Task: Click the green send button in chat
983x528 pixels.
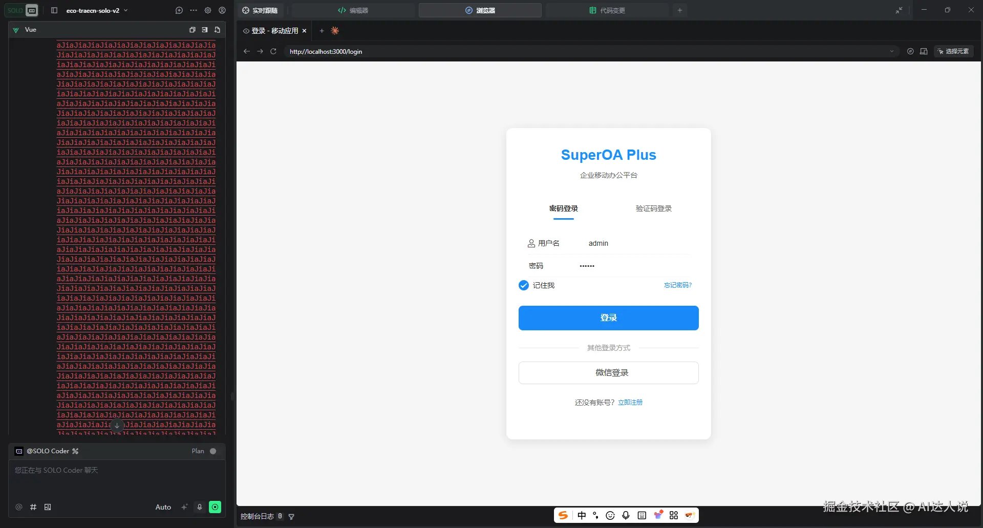Action: pos(215,507)
